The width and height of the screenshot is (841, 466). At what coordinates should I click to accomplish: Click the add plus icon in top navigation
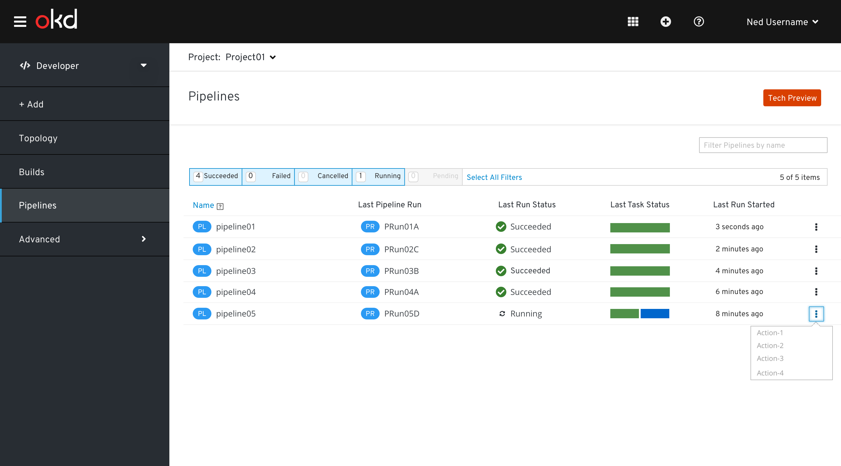665,22
